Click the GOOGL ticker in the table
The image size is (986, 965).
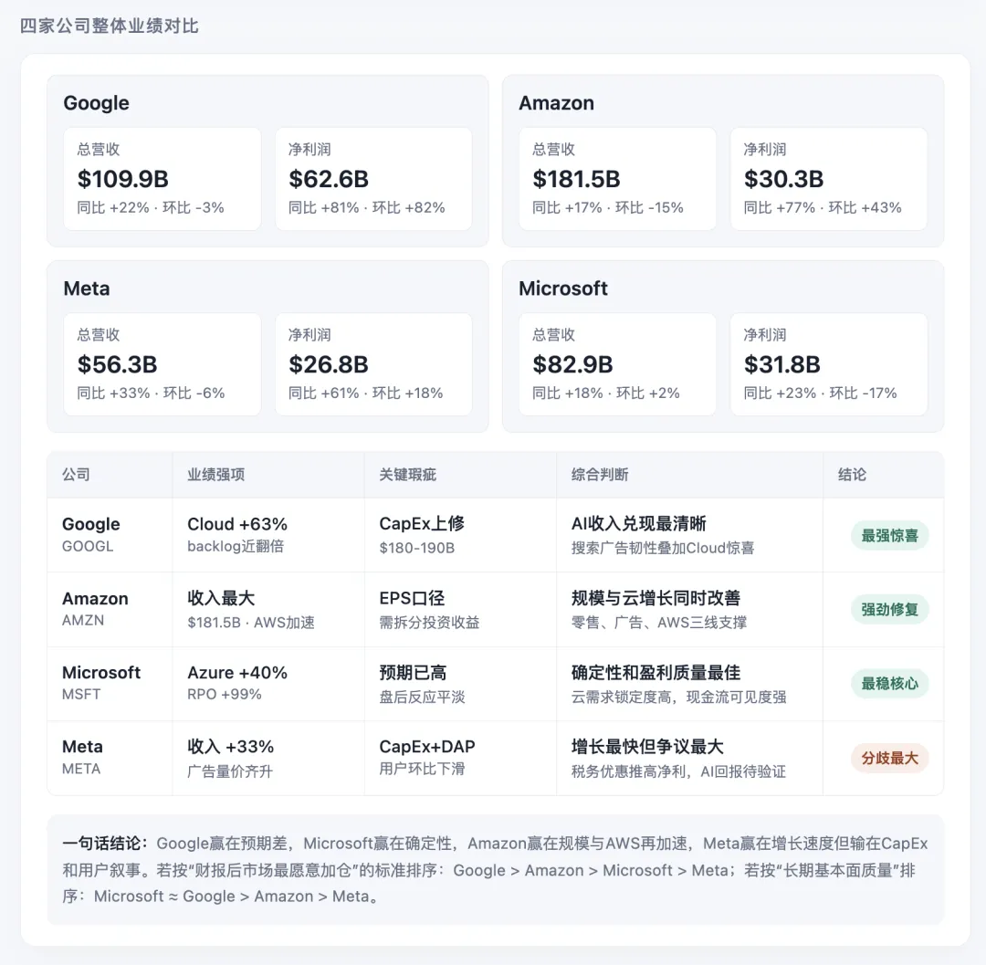(x=88, y=547)
